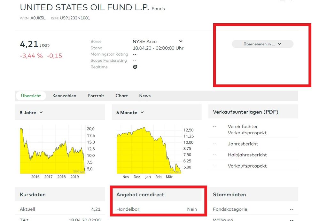Click the WKN code A0JK5L
Image resolution: width=319 pixels, height=221 pixels.
point(39,18)
